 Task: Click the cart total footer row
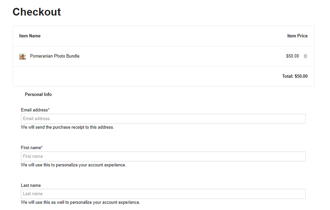[163, 77]
